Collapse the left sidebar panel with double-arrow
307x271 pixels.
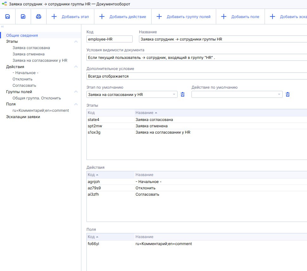(2, 27)
